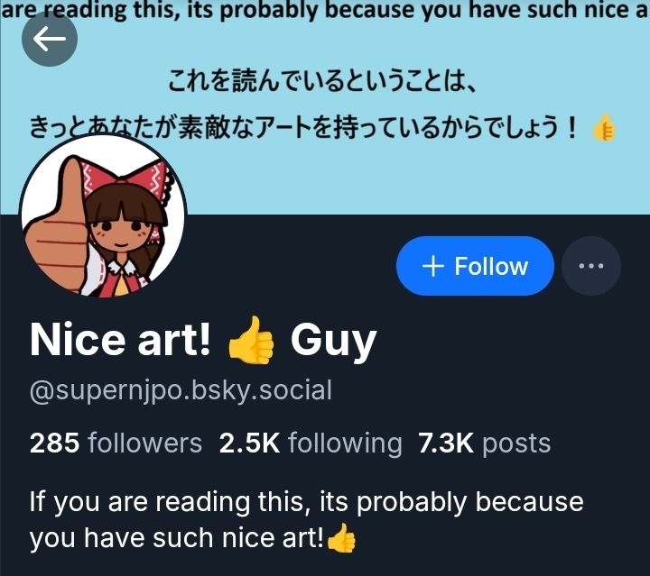
Task: Click the thumbs-up emoji ending the bio
Action: click(341, 538)
